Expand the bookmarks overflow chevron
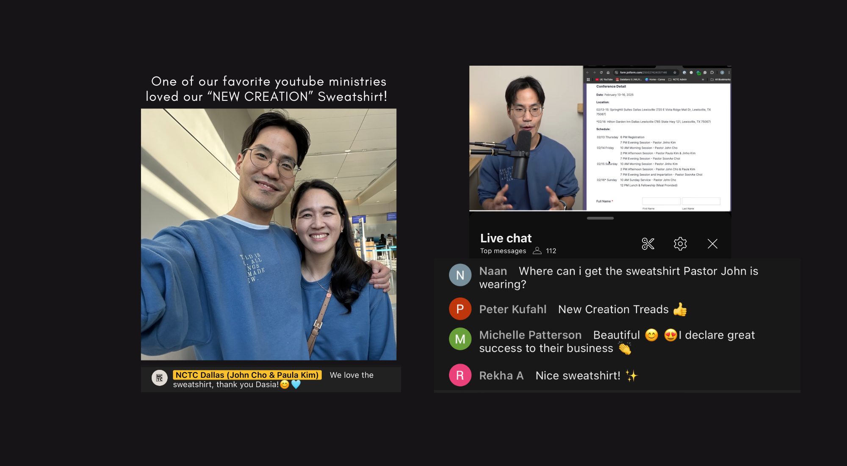This screenshot has width=847, height=466. point(703,80)
